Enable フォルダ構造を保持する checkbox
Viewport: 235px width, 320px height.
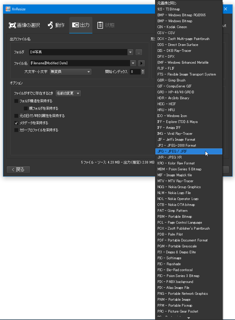(16, 101)
